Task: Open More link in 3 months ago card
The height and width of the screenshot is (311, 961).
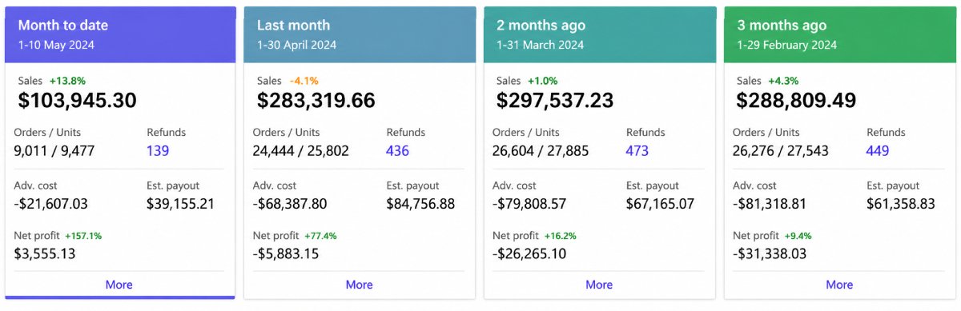Action: point(839,285)
